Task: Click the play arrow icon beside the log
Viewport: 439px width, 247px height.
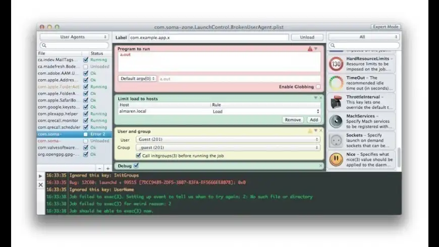Action: tap(40, 176)
